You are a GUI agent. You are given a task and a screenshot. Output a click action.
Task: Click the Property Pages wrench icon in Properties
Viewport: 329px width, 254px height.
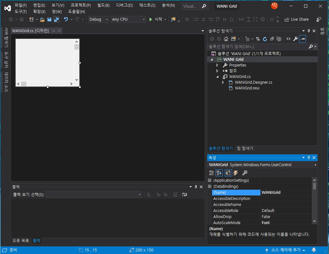[x=245, y=173]
